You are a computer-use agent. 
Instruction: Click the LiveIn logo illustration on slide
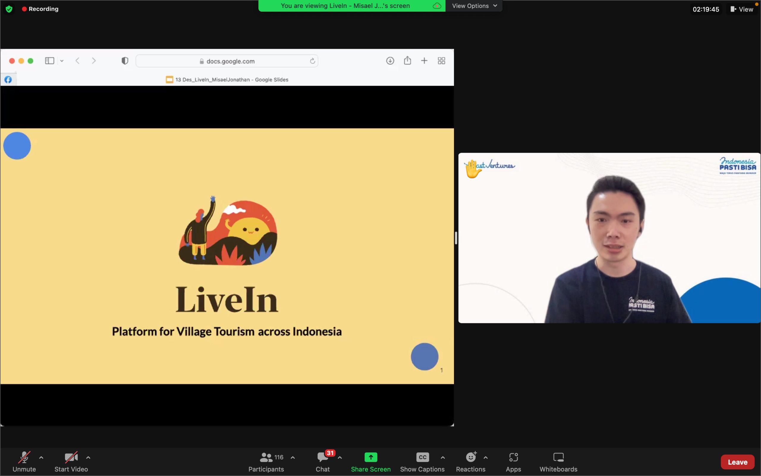228,231
